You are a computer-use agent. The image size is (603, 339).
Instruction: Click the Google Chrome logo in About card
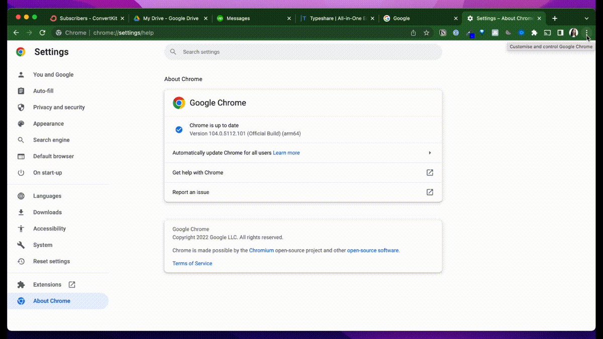coord(179,103)
